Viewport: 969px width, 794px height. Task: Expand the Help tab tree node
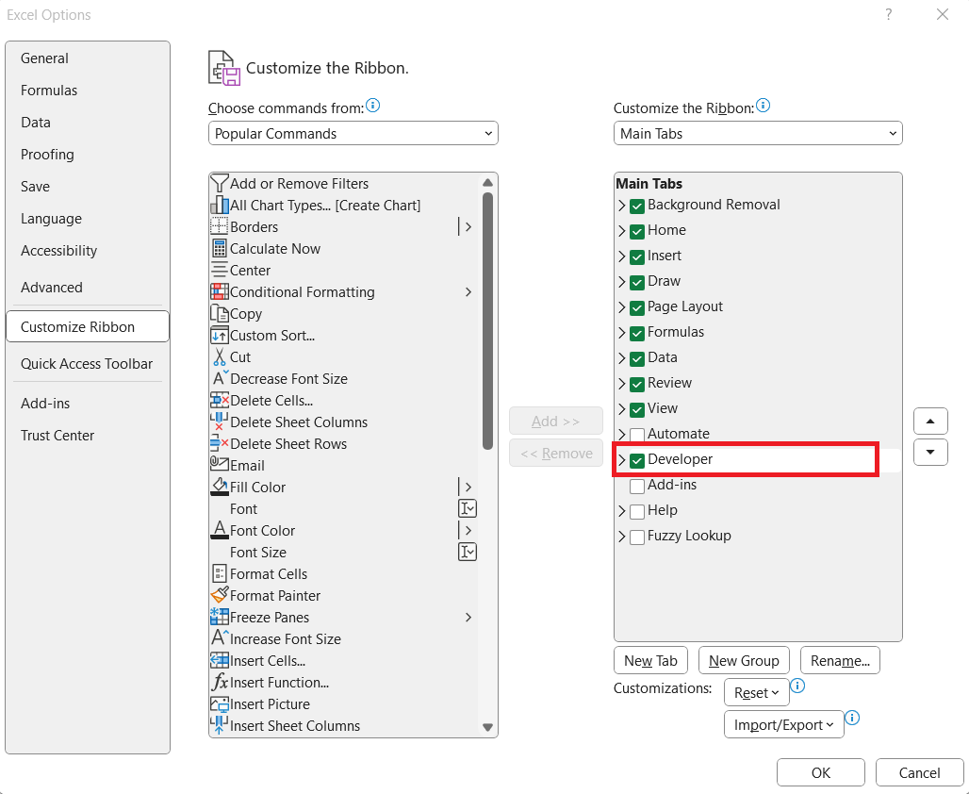tap(622, 511)
